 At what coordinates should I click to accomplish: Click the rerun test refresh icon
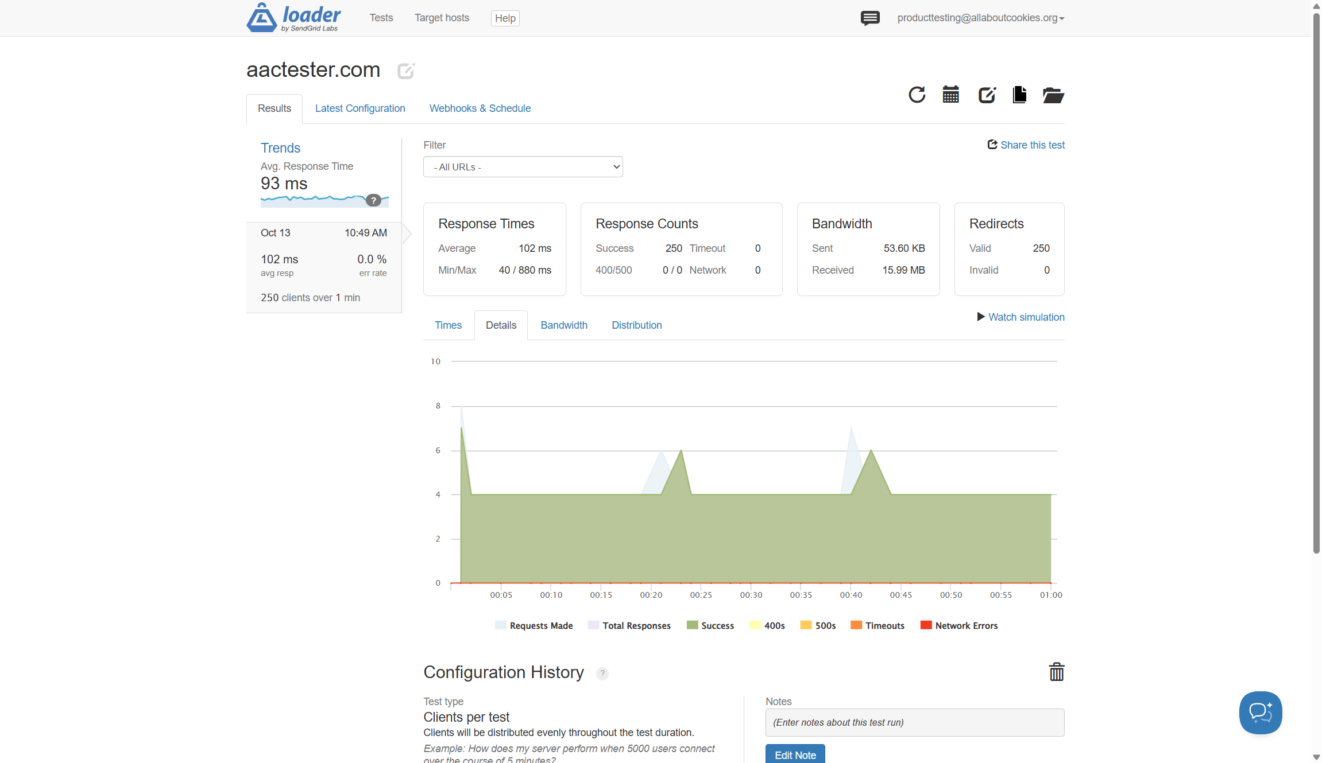[x=917, y=95]
